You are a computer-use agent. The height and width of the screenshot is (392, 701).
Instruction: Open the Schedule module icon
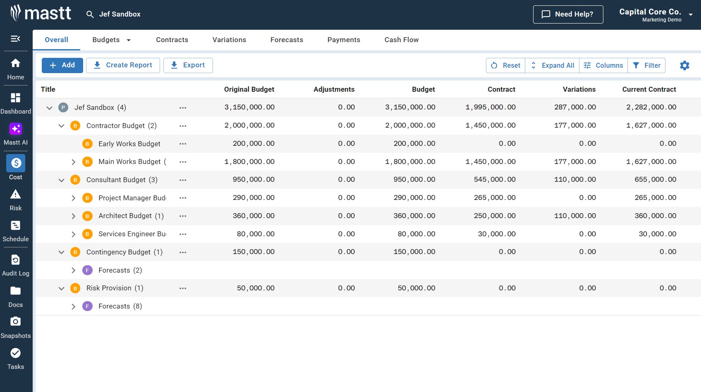(x=16, y=226)
